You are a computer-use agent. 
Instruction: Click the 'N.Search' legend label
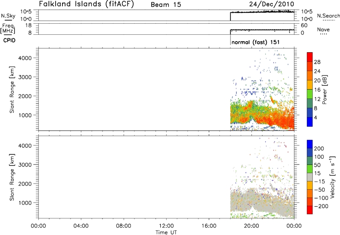click(x=328, y=16)
